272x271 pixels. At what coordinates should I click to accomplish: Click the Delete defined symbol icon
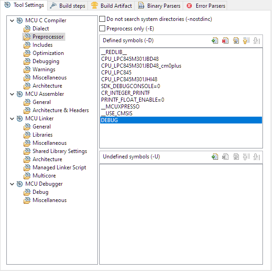[x=225, y=41]
